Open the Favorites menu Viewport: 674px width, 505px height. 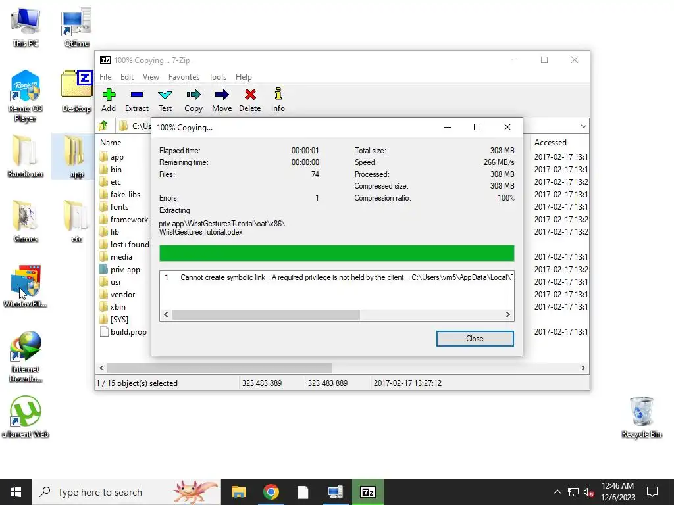pyautogui.click(x=184, y=77)
